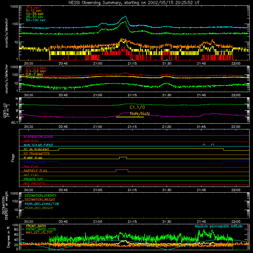The height and width of the screenshot is (253, 253).
Task: Select the BAD_PACKETS flag label
Action: click(34, 183)
